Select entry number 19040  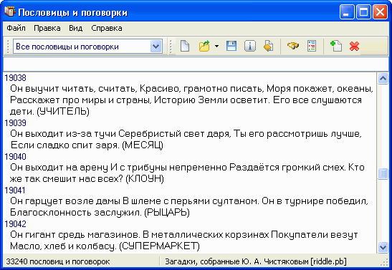(x=15, y=157)
